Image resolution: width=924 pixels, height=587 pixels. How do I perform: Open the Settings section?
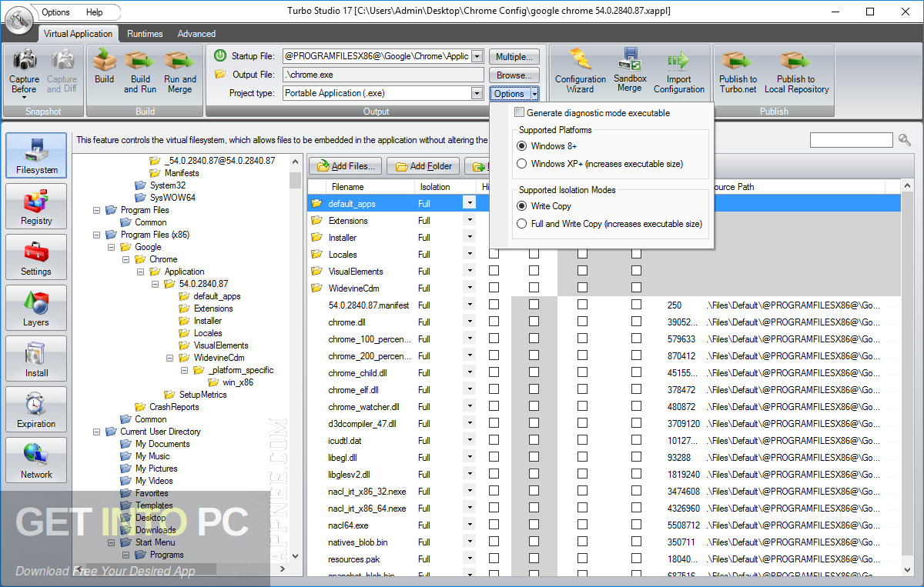[x=36, y=257]
